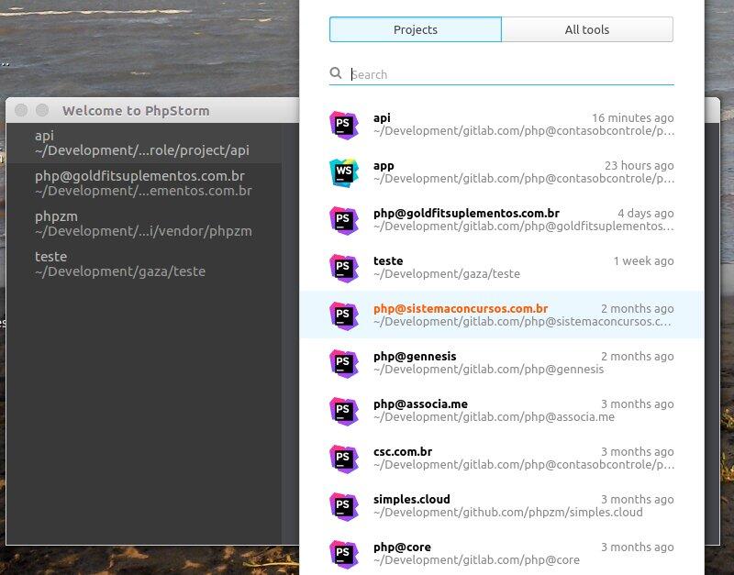Click the PhpStorm icon beside csc.com.br

click(x=344, y=459)
